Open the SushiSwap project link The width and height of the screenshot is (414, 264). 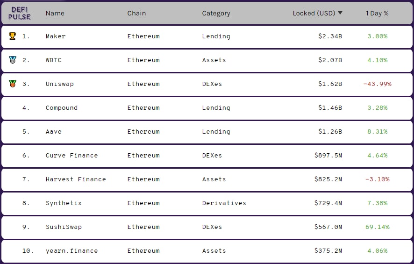(x=64, y=227)
